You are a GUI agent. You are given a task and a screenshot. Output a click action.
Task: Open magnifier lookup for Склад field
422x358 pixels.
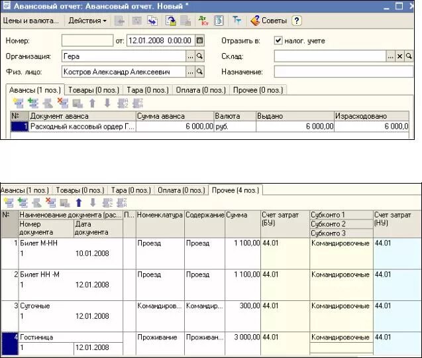point(409,56)
